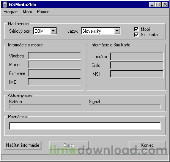
Task: Click the Operátor field
Action: [x=137, y=57]
